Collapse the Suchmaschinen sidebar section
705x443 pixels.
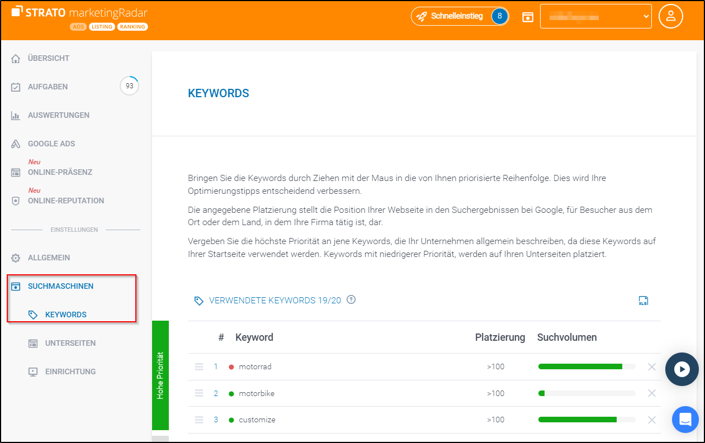point(60,287)
